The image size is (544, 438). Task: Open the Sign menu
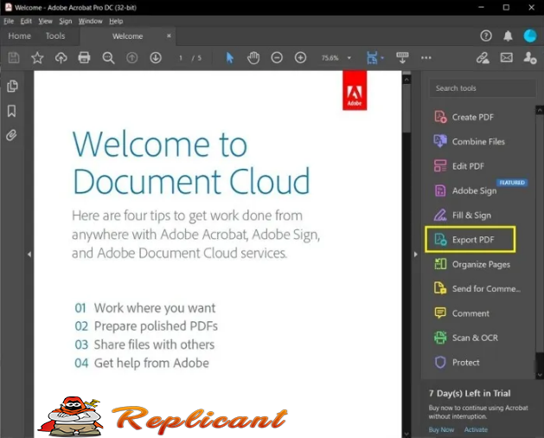[65, 21]
